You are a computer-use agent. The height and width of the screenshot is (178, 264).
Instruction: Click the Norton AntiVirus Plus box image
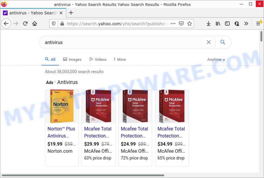tap(62, 106)
